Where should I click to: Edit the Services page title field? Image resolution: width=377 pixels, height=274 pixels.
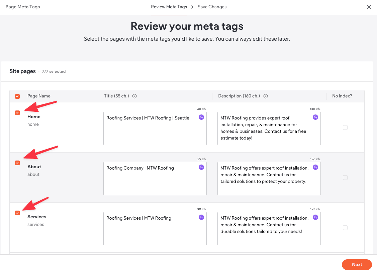click(155, 229)
